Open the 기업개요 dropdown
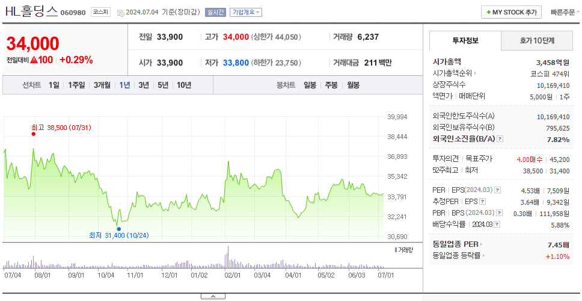Screen dimensions: 582x301 click(246, 12)
